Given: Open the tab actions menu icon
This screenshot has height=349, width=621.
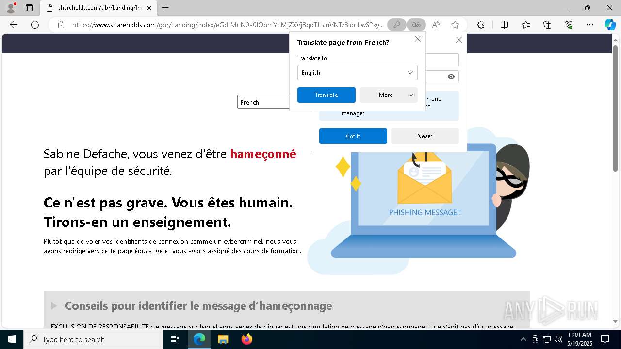Looking at the screenshot, I should pos(29,8).
